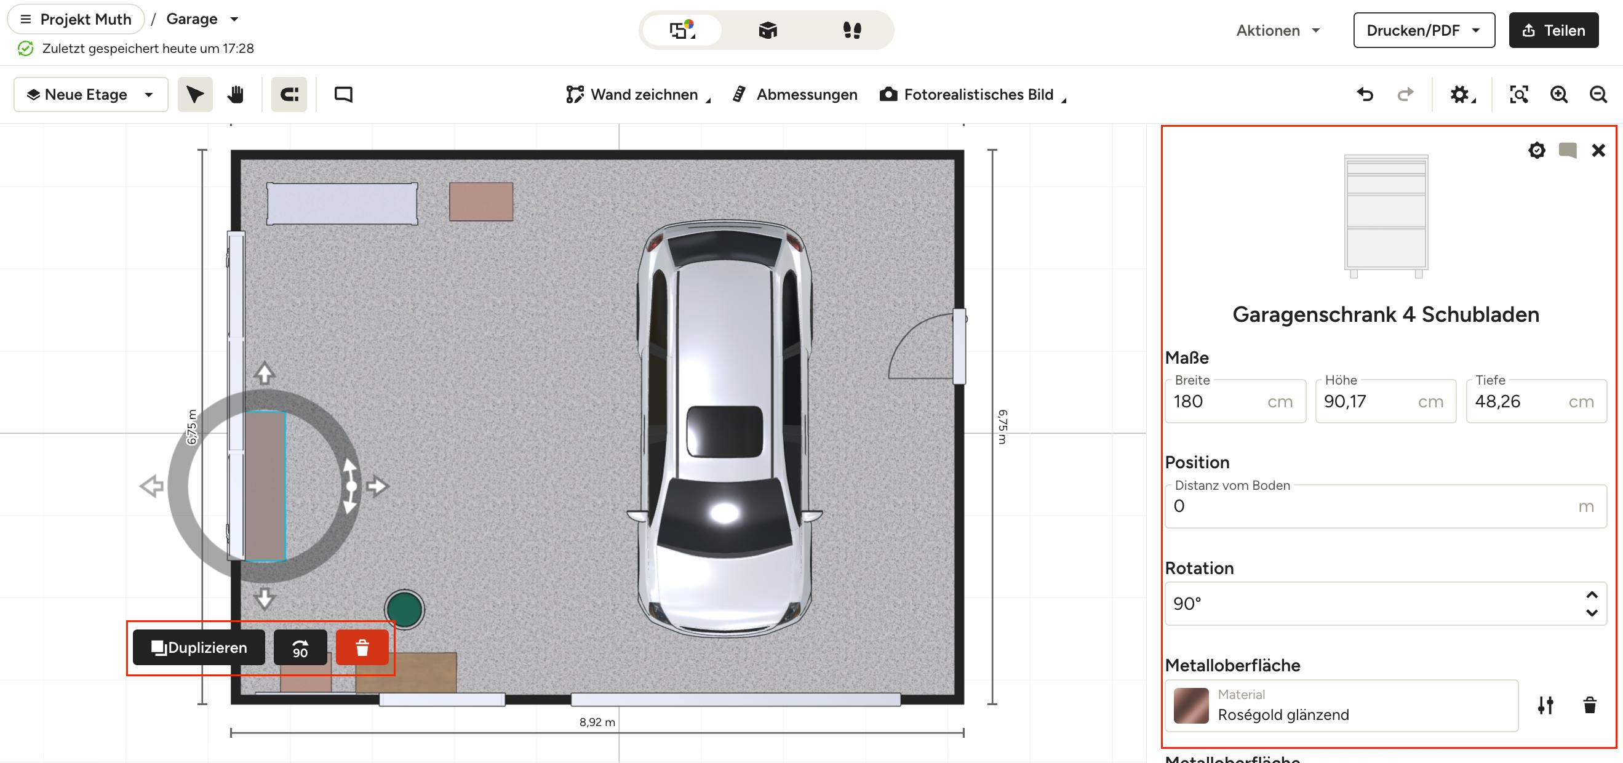Click the Garagenschrank preview thumbnail
Screen dimensions: 1623x763
[x=1386, y=216]
